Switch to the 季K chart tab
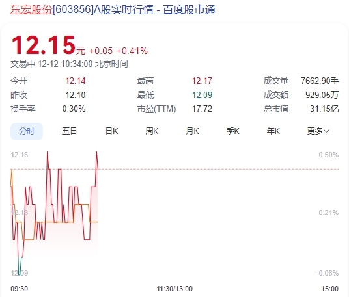Viewport: 349px width, 297px height. pyautogui.click(x=233, y=131)
